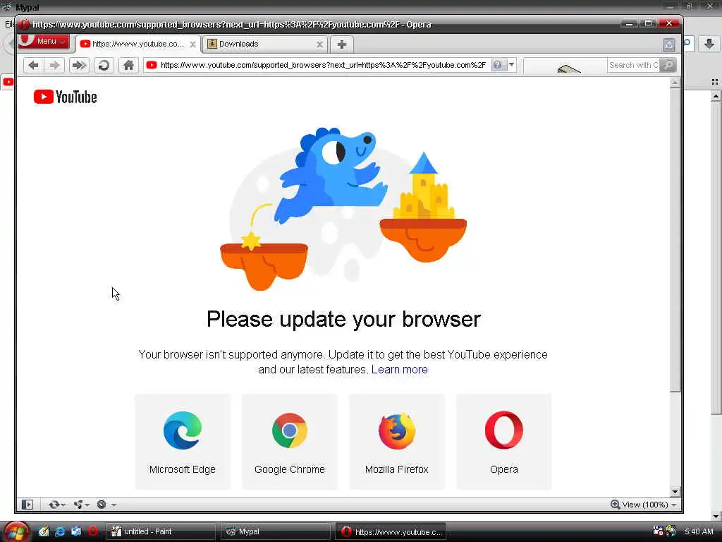Close the YouTube tab
This screenshot has height=542, width=722.
[x=193, y=44]
